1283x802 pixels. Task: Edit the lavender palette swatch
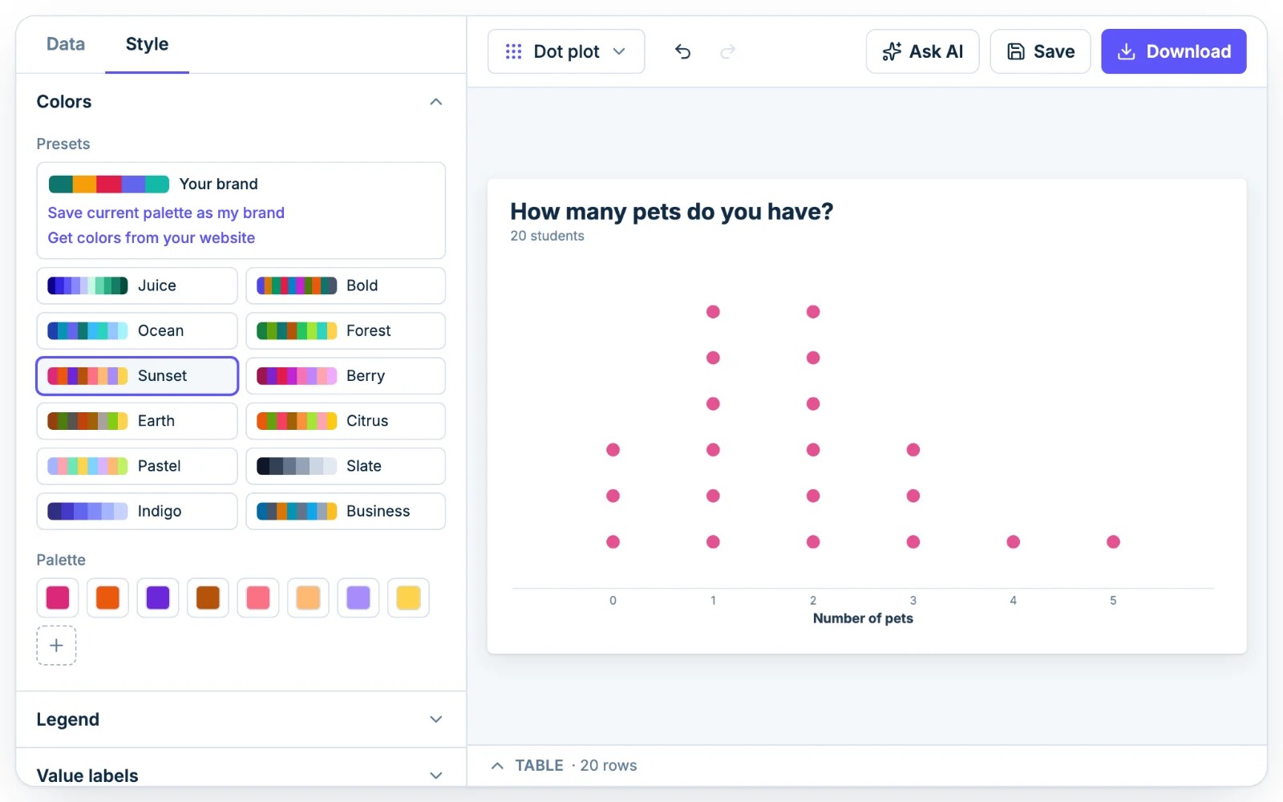click(x=358, y=597)
